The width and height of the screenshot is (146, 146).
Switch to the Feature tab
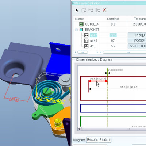tap(105, 139)
